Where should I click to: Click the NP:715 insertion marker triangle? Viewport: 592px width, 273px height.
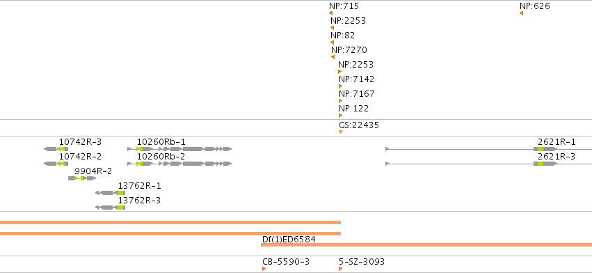[330, 13]
